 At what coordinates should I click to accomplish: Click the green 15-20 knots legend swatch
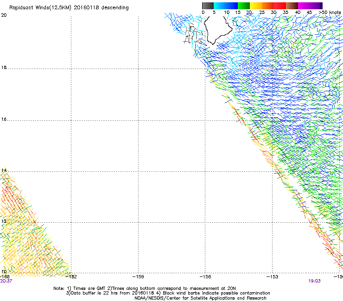coord(244,6)
